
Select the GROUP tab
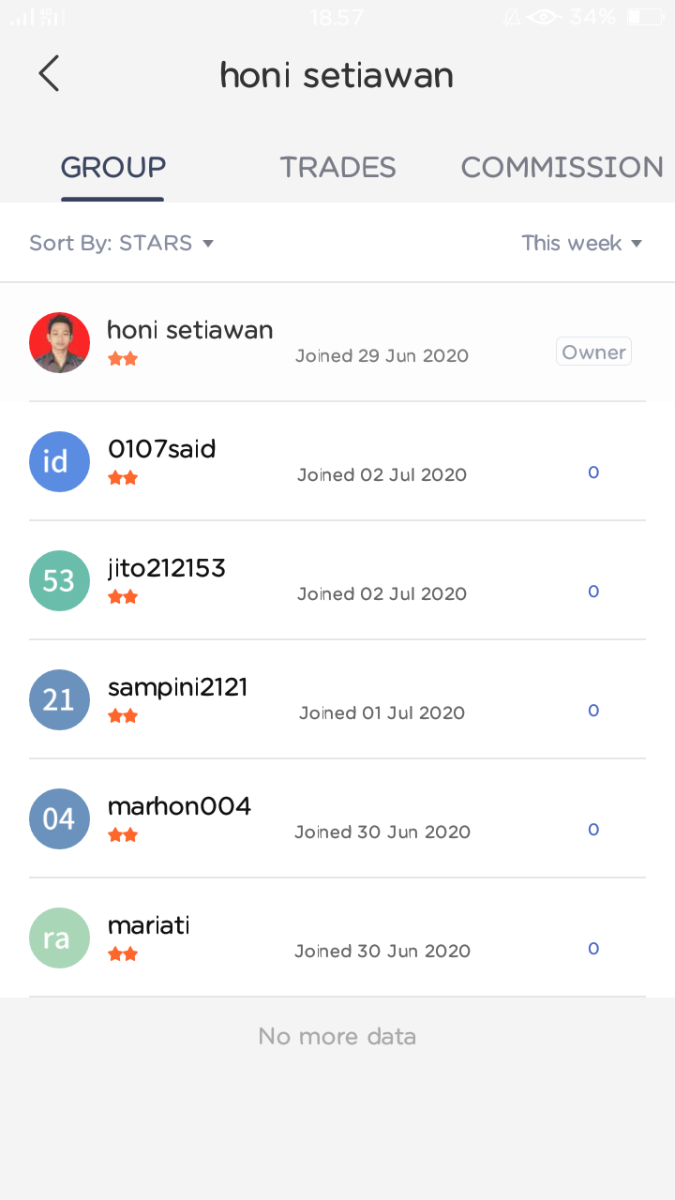click(113, 167)
